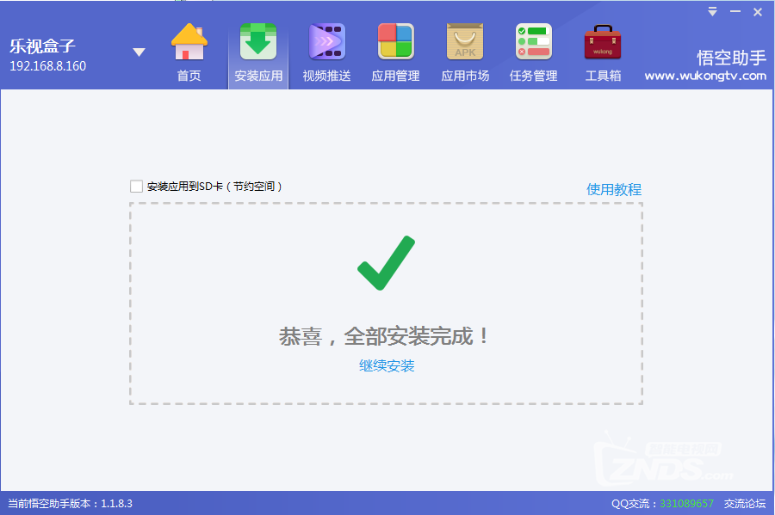This screenshot has width=775, height=515.
Task: Open the 使用教程 tutorial link
Action: (614, 189)
